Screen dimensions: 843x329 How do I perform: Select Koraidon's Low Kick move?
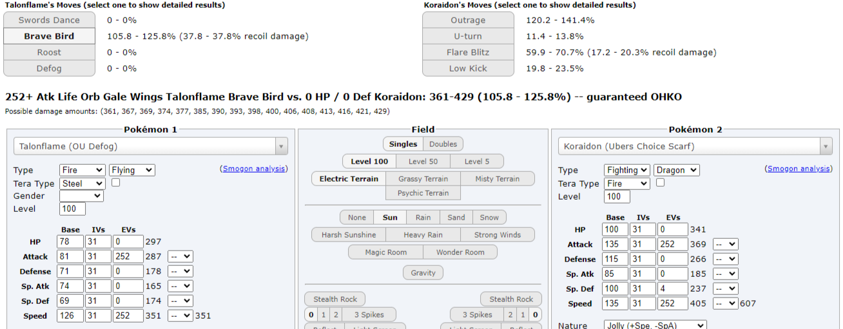click(468, 68)
